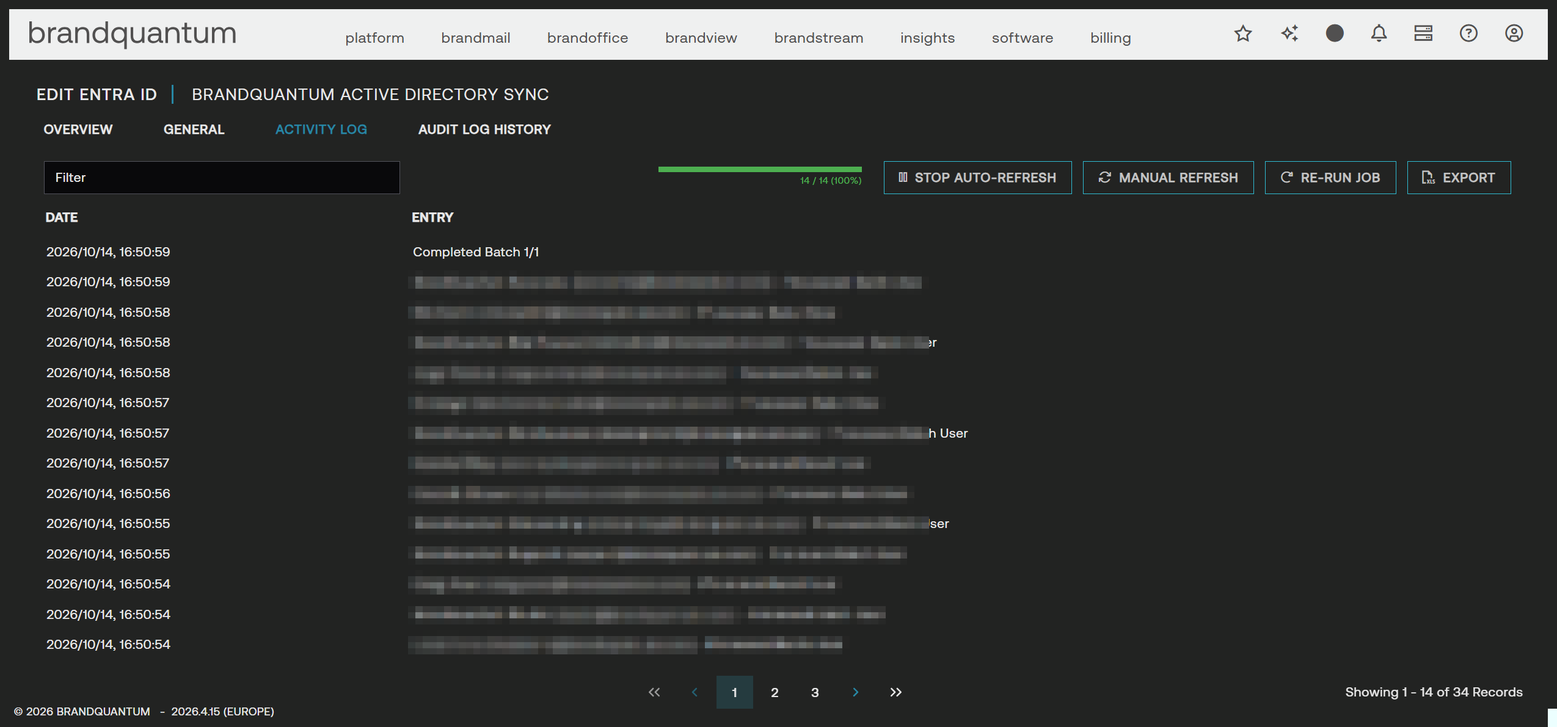Click the '2026.4.15 (EUROPE)' version text

click(x=222, y=712)
